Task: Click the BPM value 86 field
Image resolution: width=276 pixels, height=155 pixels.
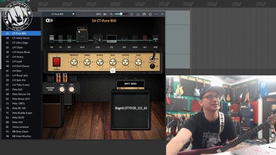Action: [x=105, y=14]
